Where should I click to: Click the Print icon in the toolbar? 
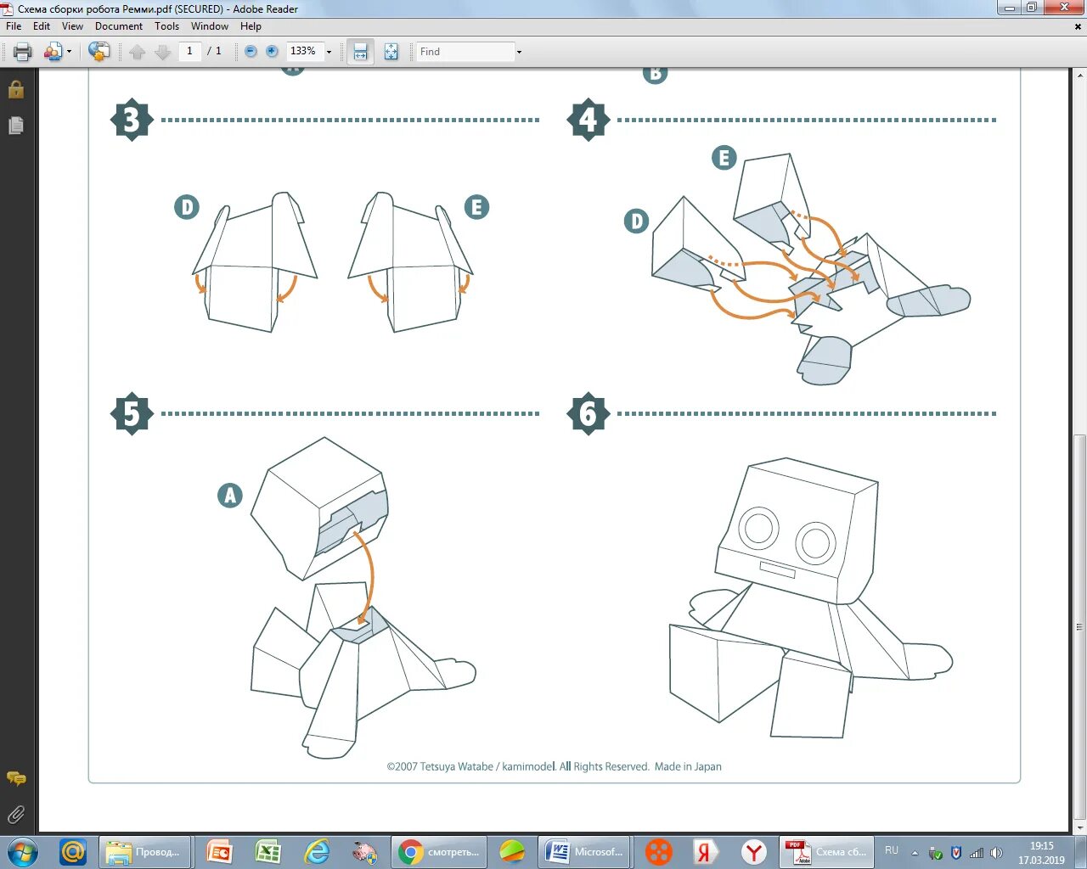tap(22, 52)
